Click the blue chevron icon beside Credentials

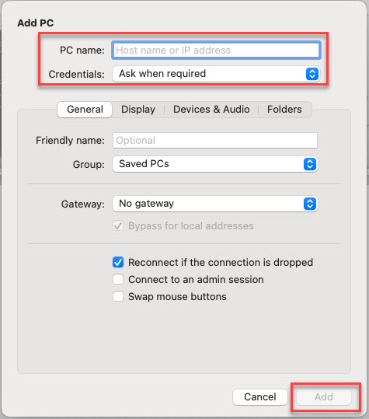pyautogui.click(x=312, y=74)
